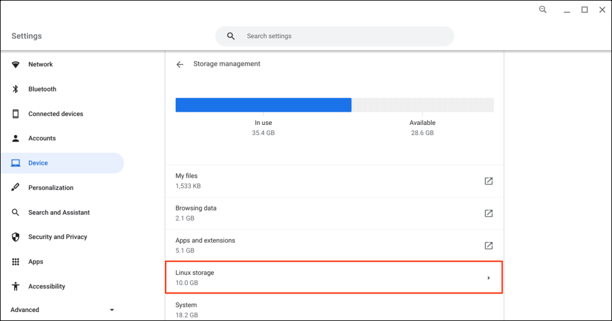
Task: Select Device in the settings sidebar
Action: (x=38, y=163)
